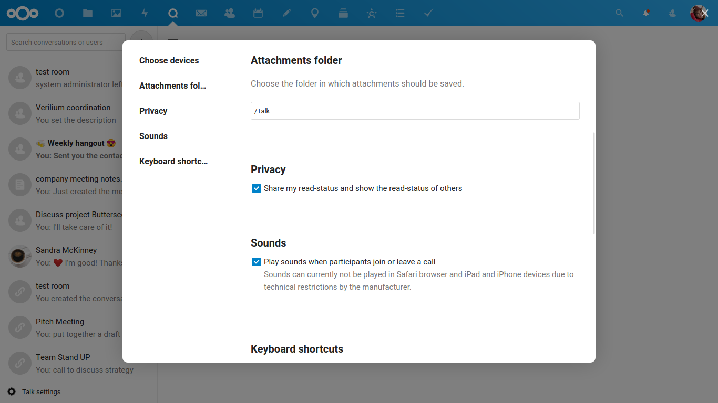
Task: Open the Mail app
Action: click(x=201, y=13)
